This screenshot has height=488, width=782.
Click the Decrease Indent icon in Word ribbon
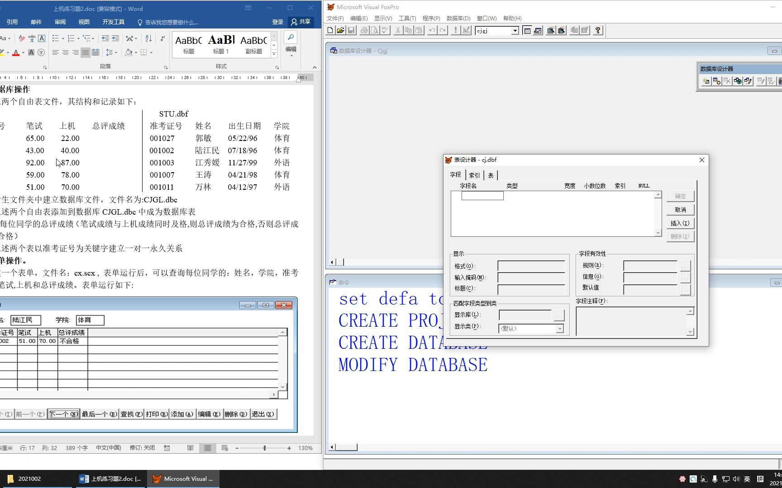[x=105, y=38]
